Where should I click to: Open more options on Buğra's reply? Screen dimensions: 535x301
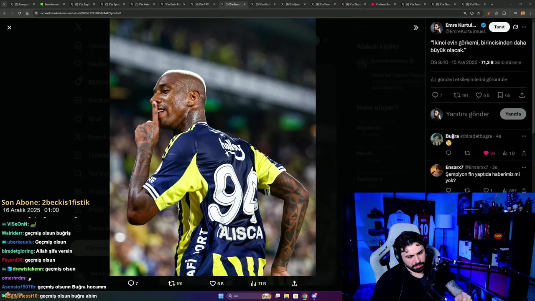(x=524, y=136)
